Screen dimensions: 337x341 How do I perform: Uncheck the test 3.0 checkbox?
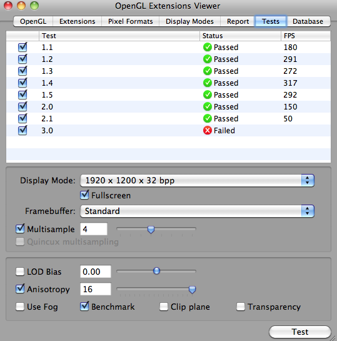click(x=23, y=131)
